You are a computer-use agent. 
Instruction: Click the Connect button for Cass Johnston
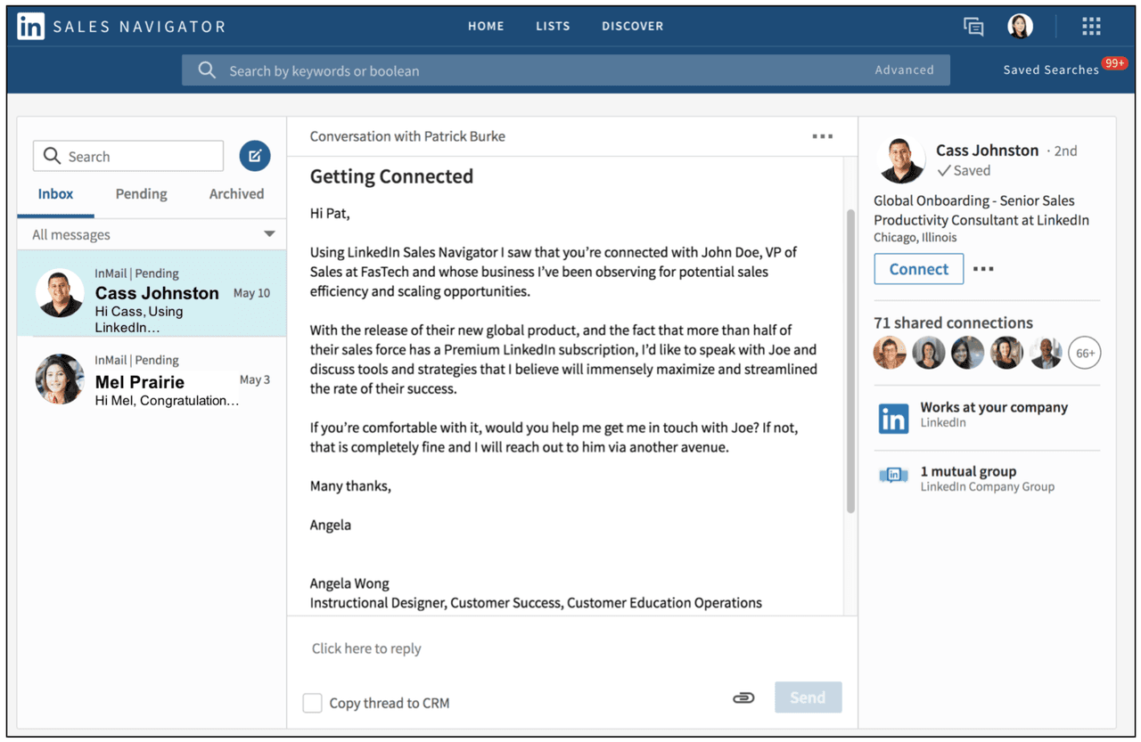(918, 269)
